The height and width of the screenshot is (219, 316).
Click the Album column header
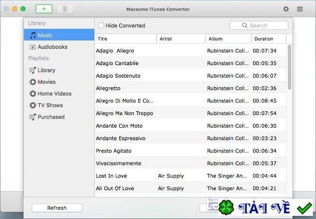228,39
